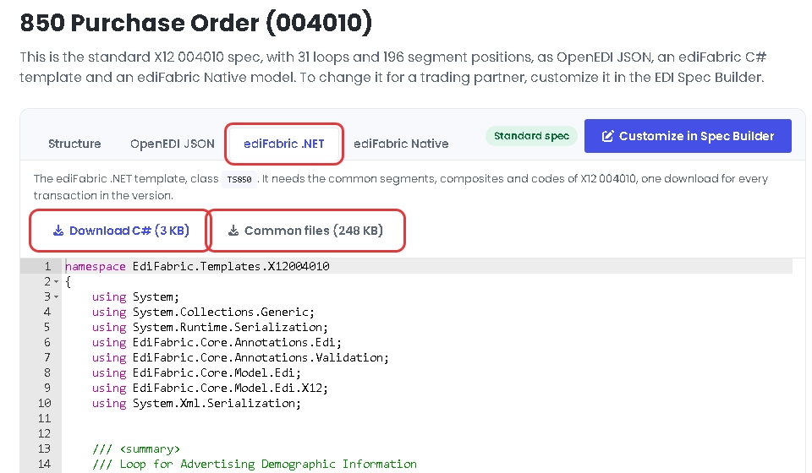
Task: Switch to the ediFabric Native tab
Action: (401, 144)
